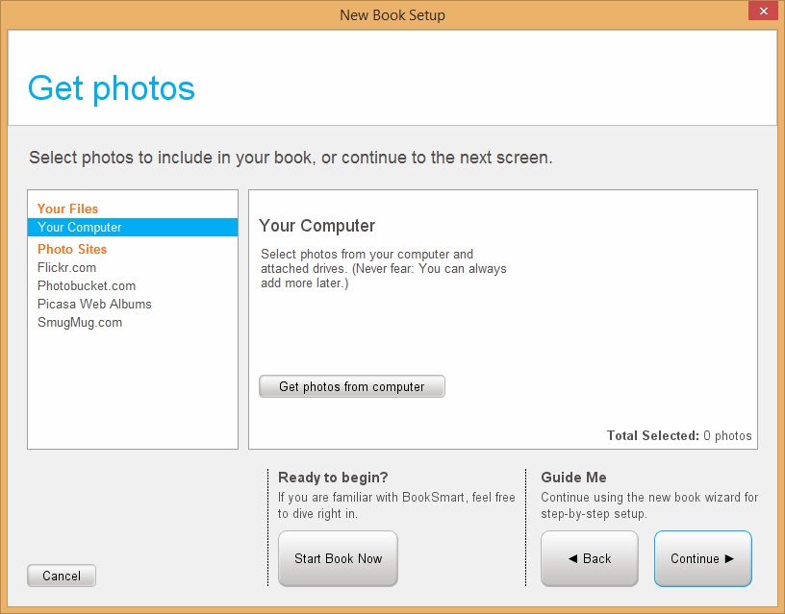Click the Photo Sites category header
This screenshot has width=785, height=614.
(72, 249)
